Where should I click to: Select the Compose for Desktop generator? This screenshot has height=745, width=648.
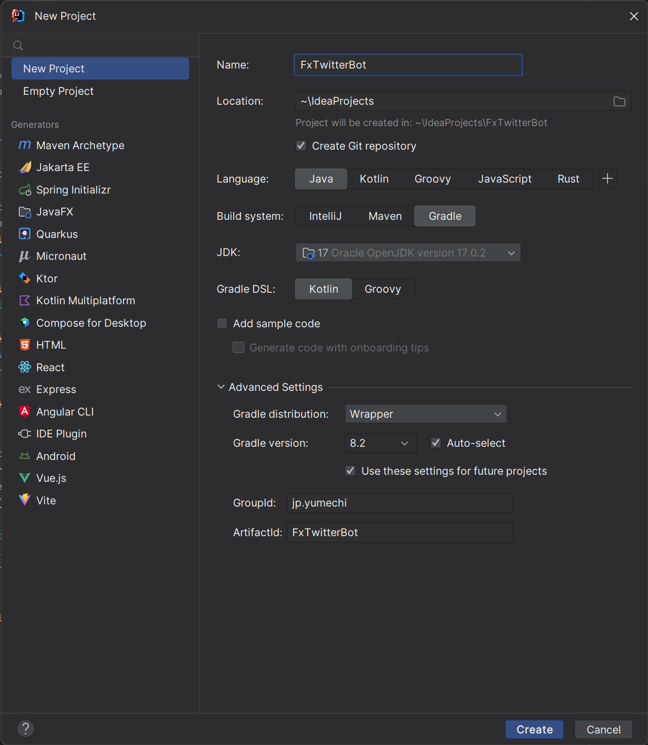[90, 323]
